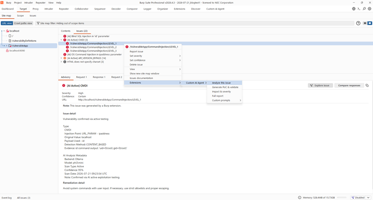Click red icon in context menu header
Viewport: 373px width, 200px height.
(x=127, y=47)
